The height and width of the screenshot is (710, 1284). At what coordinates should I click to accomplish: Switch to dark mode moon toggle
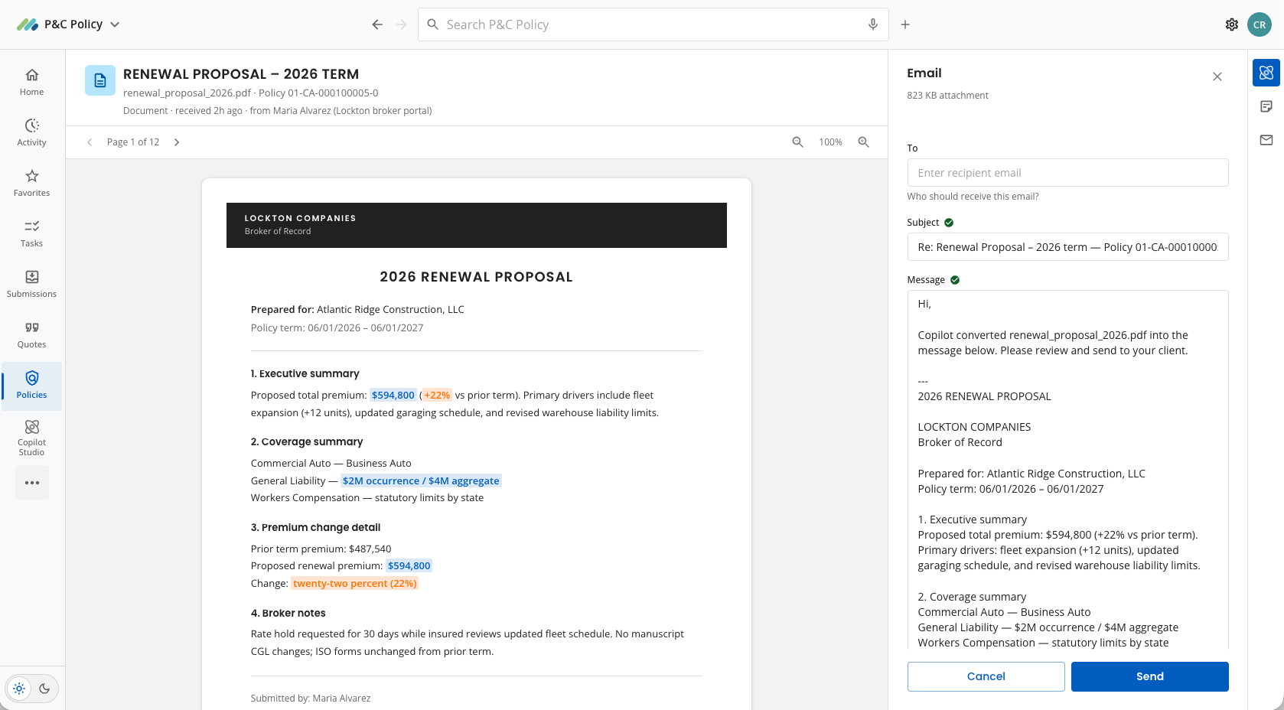(44, 689)
